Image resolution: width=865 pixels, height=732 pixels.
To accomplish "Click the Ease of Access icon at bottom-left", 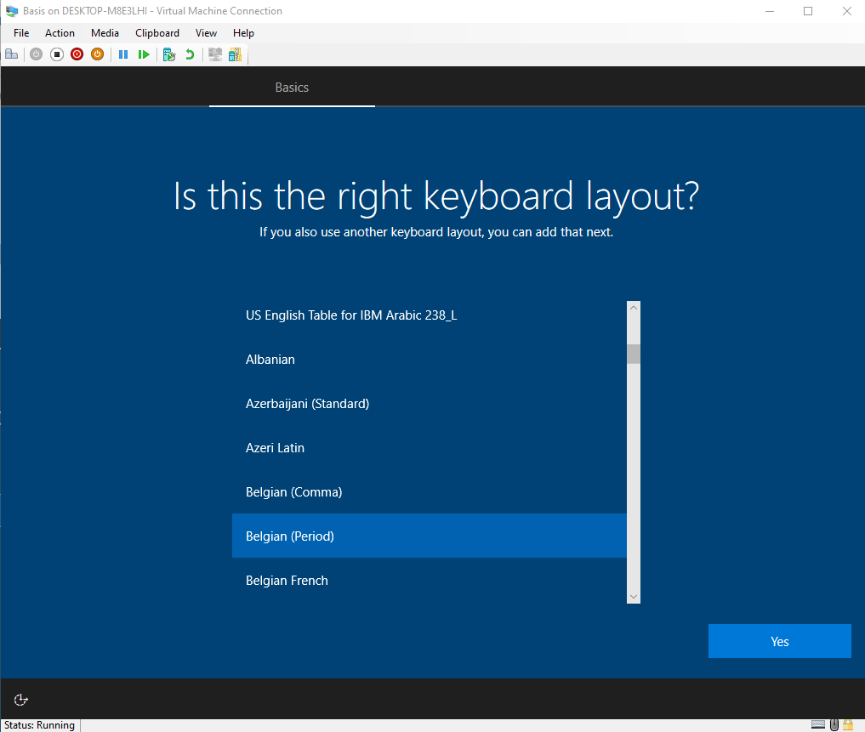I will [x=21, y=700].
